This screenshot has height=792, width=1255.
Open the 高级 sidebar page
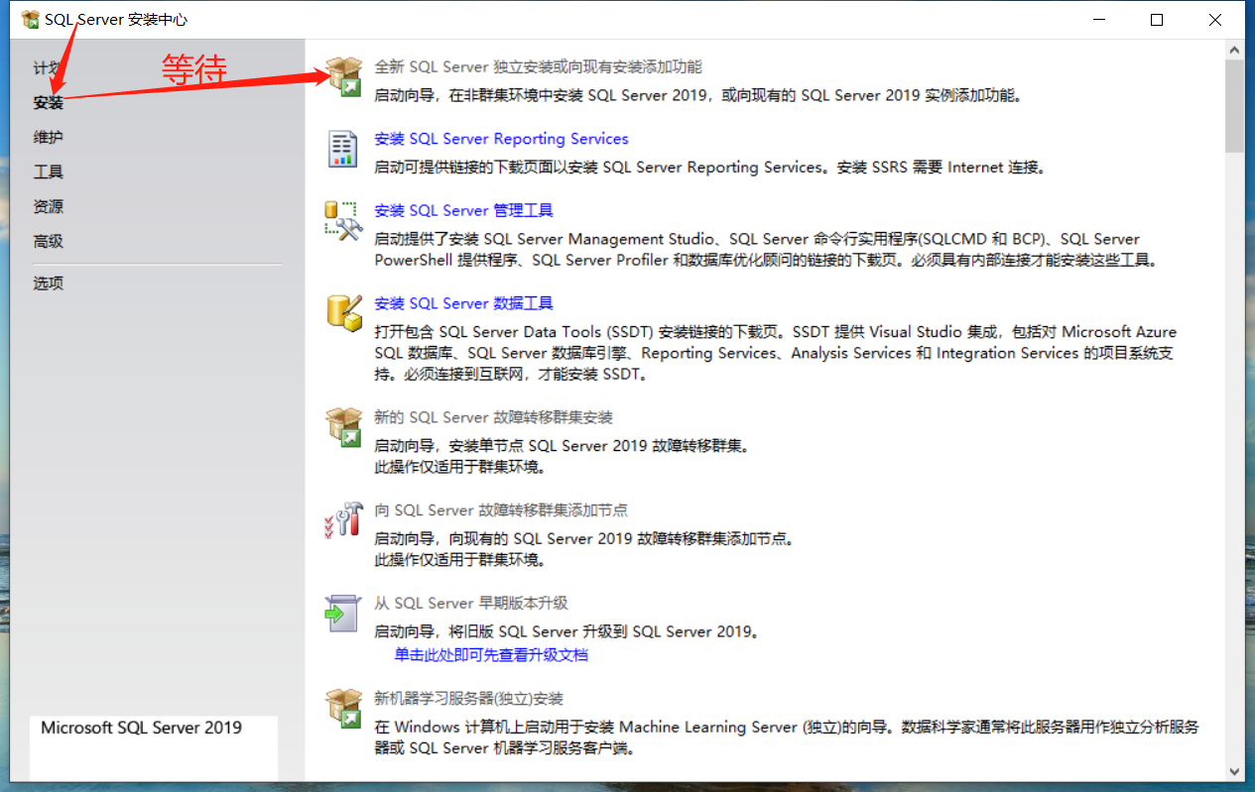48,241
